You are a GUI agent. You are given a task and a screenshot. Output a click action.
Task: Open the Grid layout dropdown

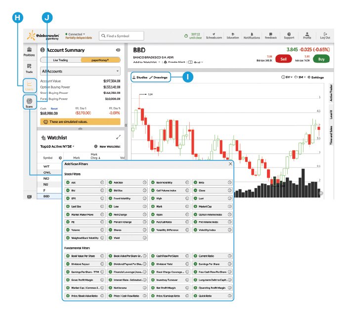196,62
